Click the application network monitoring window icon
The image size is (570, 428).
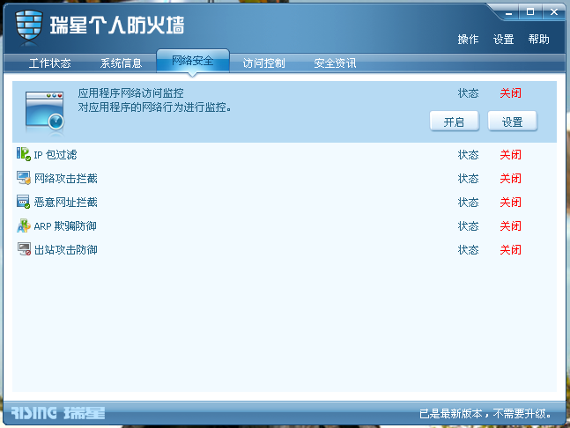pos(45,111)
